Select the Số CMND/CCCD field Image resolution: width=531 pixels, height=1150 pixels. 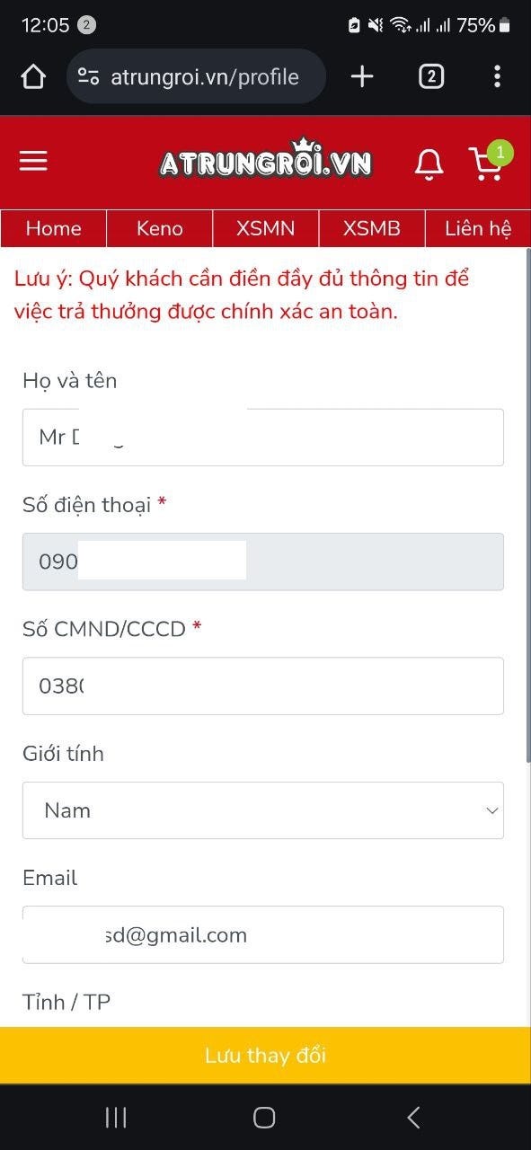263,686
